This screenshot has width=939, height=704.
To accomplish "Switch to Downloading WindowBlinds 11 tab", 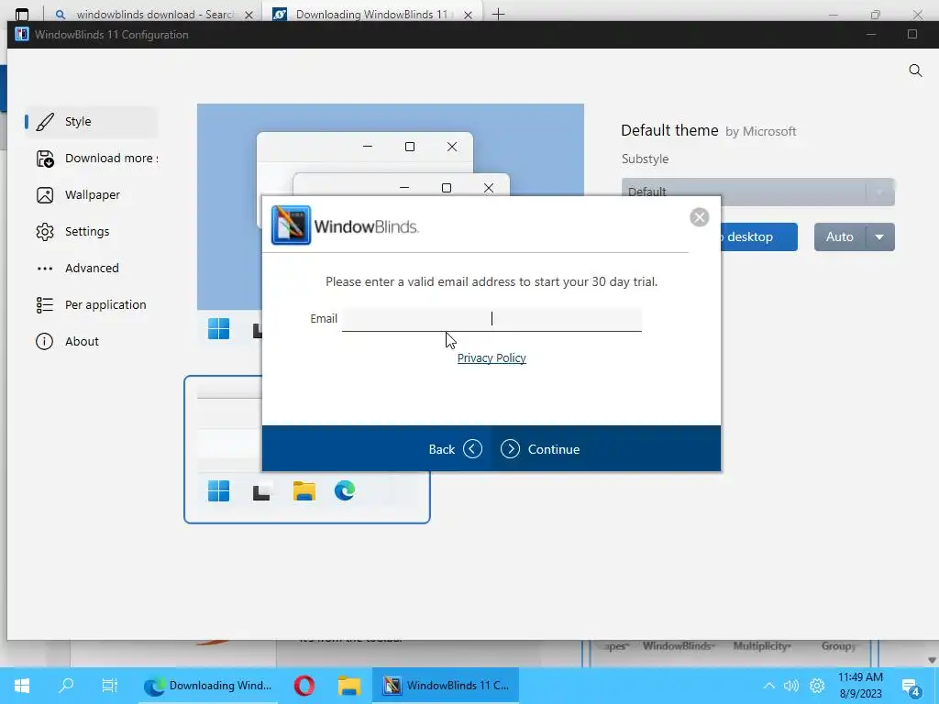I will (371, 15).
